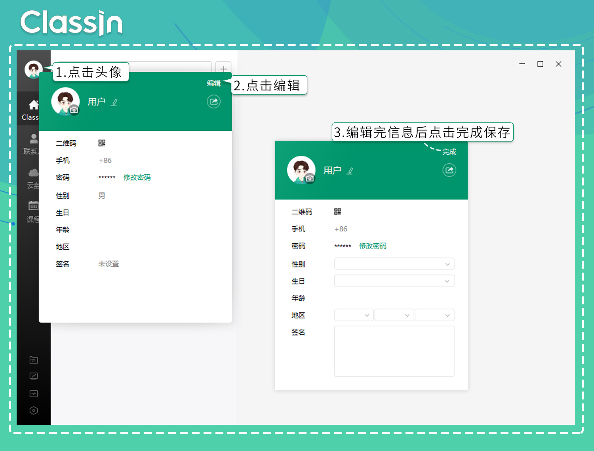Click the camera icon on the right card avatar
The height and width of the screenshot is (451, 594).
310,179
